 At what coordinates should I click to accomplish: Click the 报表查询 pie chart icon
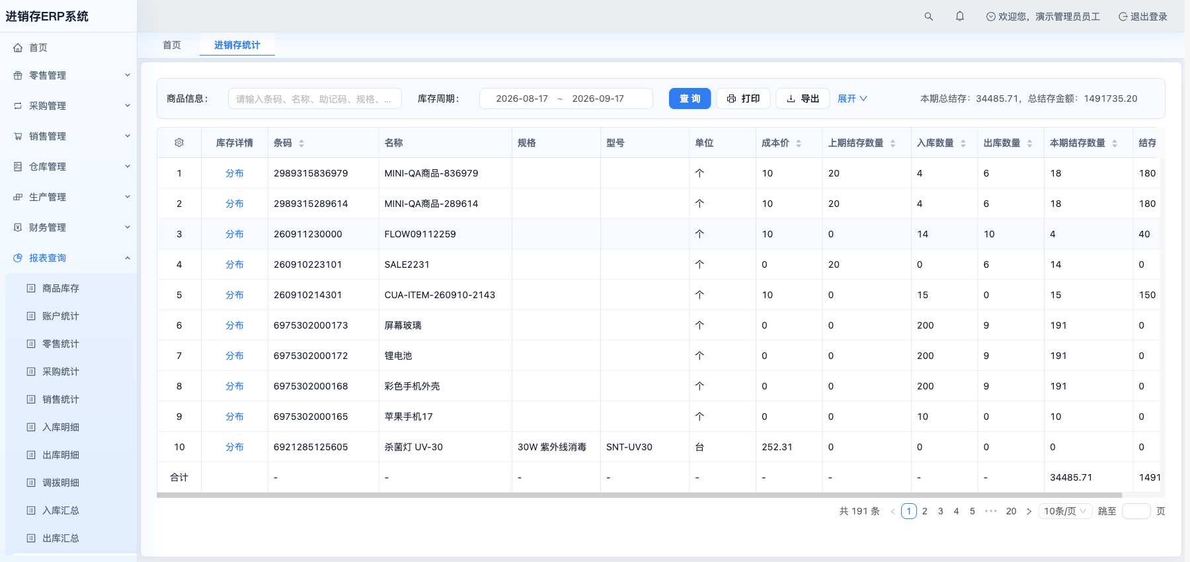tap(18, 258)
